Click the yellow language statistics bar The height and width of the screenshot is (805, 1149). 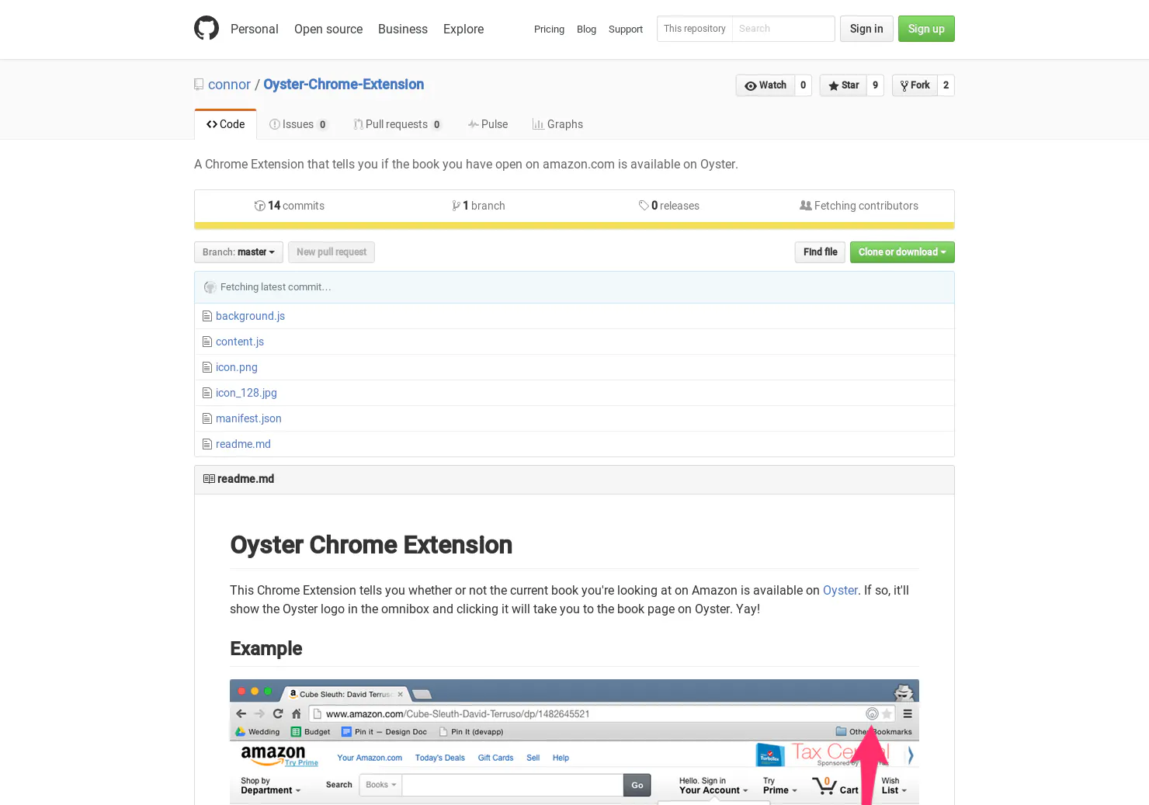click(x=574, y=226)
